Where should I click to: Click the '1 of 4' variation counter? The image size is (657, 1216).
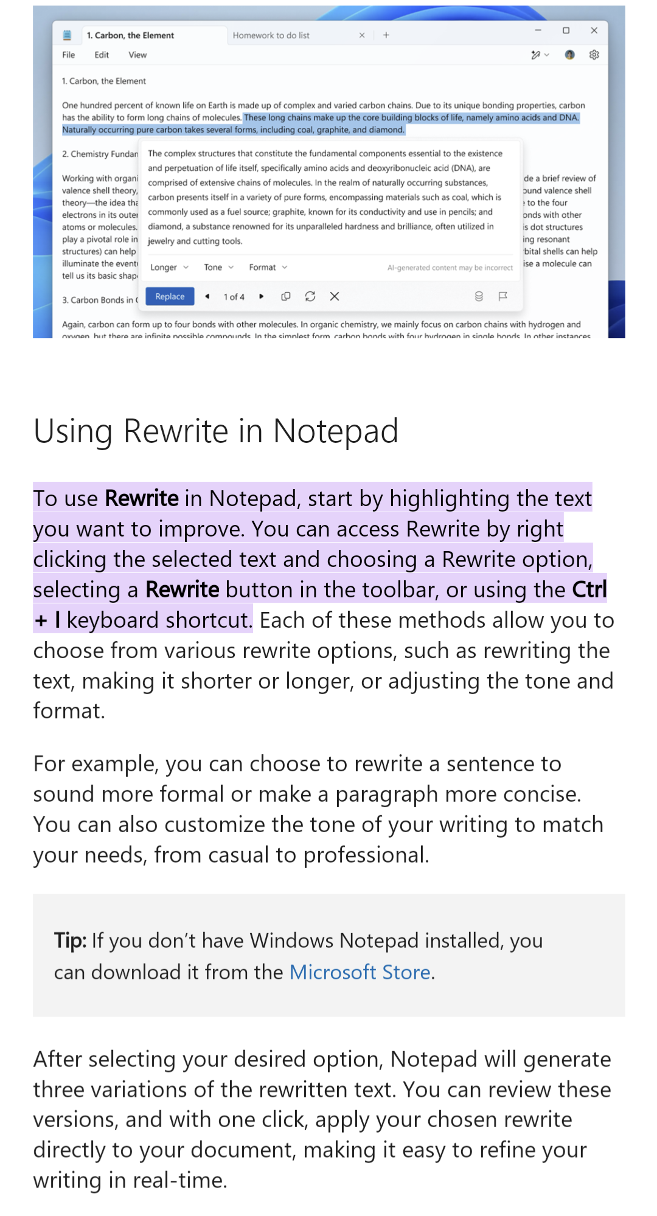[x=234, y=297]
